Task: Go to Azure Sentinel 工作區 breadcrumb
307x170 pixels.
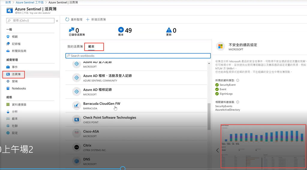Action: pyautogui.click(x=30, y=2)
